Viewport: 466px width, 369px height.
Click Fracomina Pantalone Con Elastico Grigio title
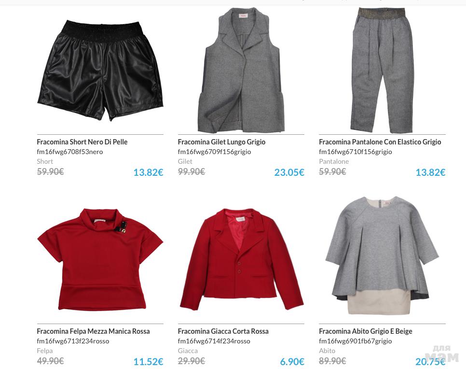pyautogui.click(x=380, y=142)
